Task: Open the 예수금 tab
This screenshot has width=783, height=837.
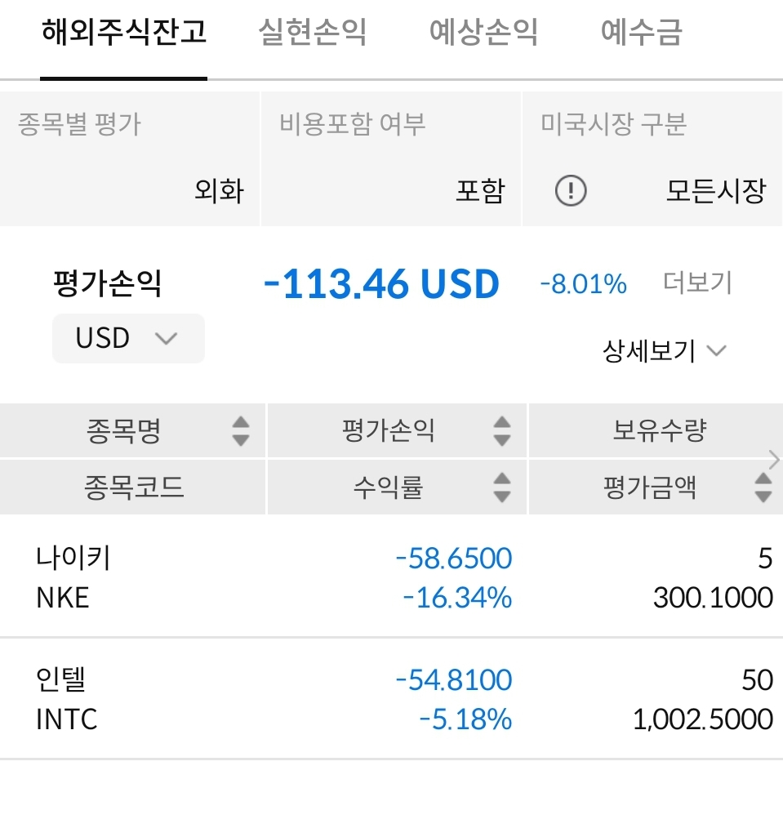Action: coord(641,33)
